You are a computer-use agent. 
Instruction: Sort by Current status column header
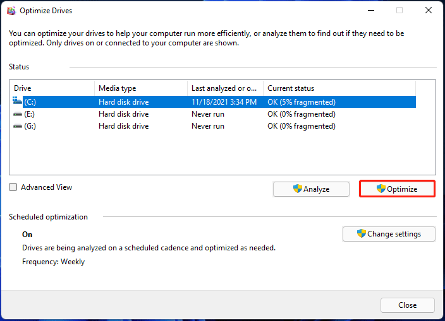tap(338, 88)
